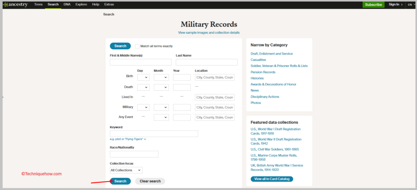The width and height of the screenshot is (417, 190).
Task: Click the Search breadcrumb link
Action: click(109, 14)
